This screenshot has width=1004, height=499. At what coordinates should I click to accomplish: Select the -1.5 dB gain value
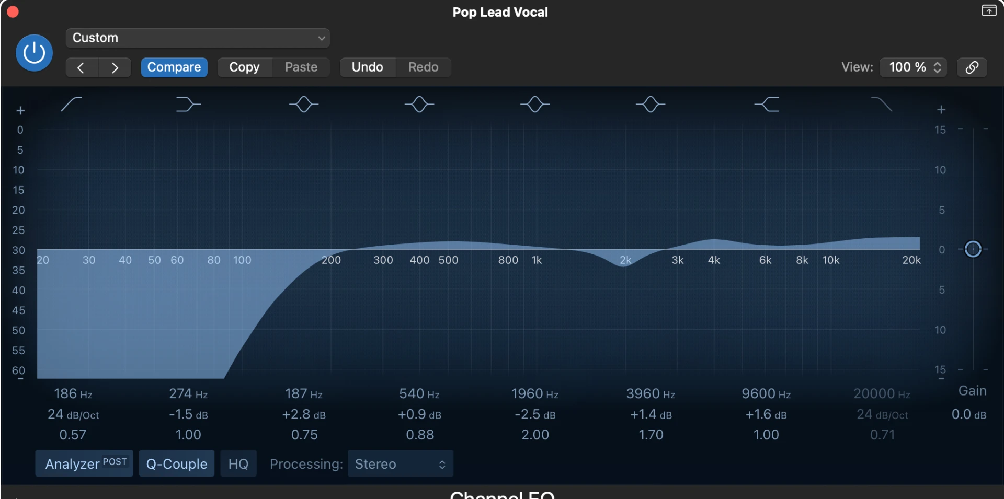pyautogui.click(x=188, y=414)
